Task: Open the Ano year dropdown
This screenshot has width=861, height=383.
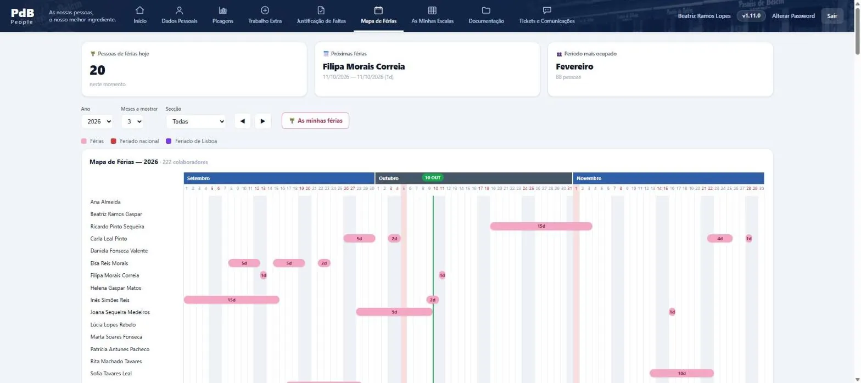Action: click(97, 121)
